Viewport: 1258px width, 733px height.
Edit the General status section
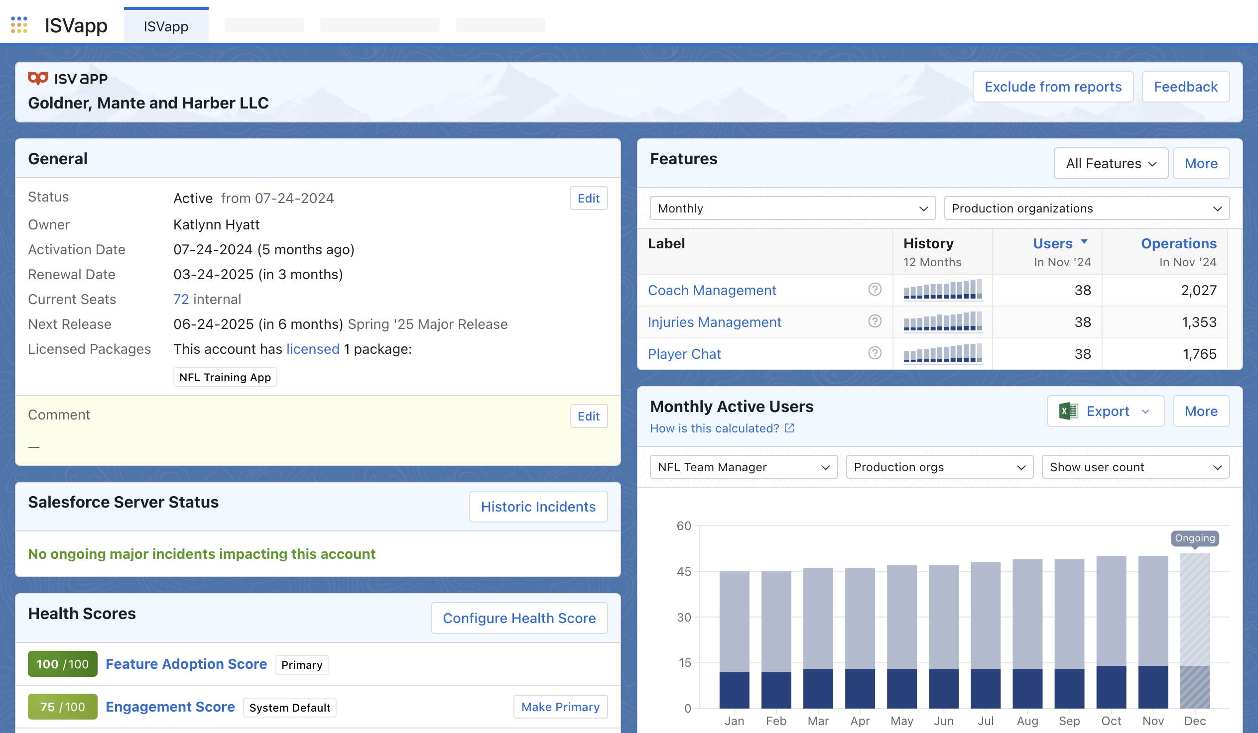(589, 199)
